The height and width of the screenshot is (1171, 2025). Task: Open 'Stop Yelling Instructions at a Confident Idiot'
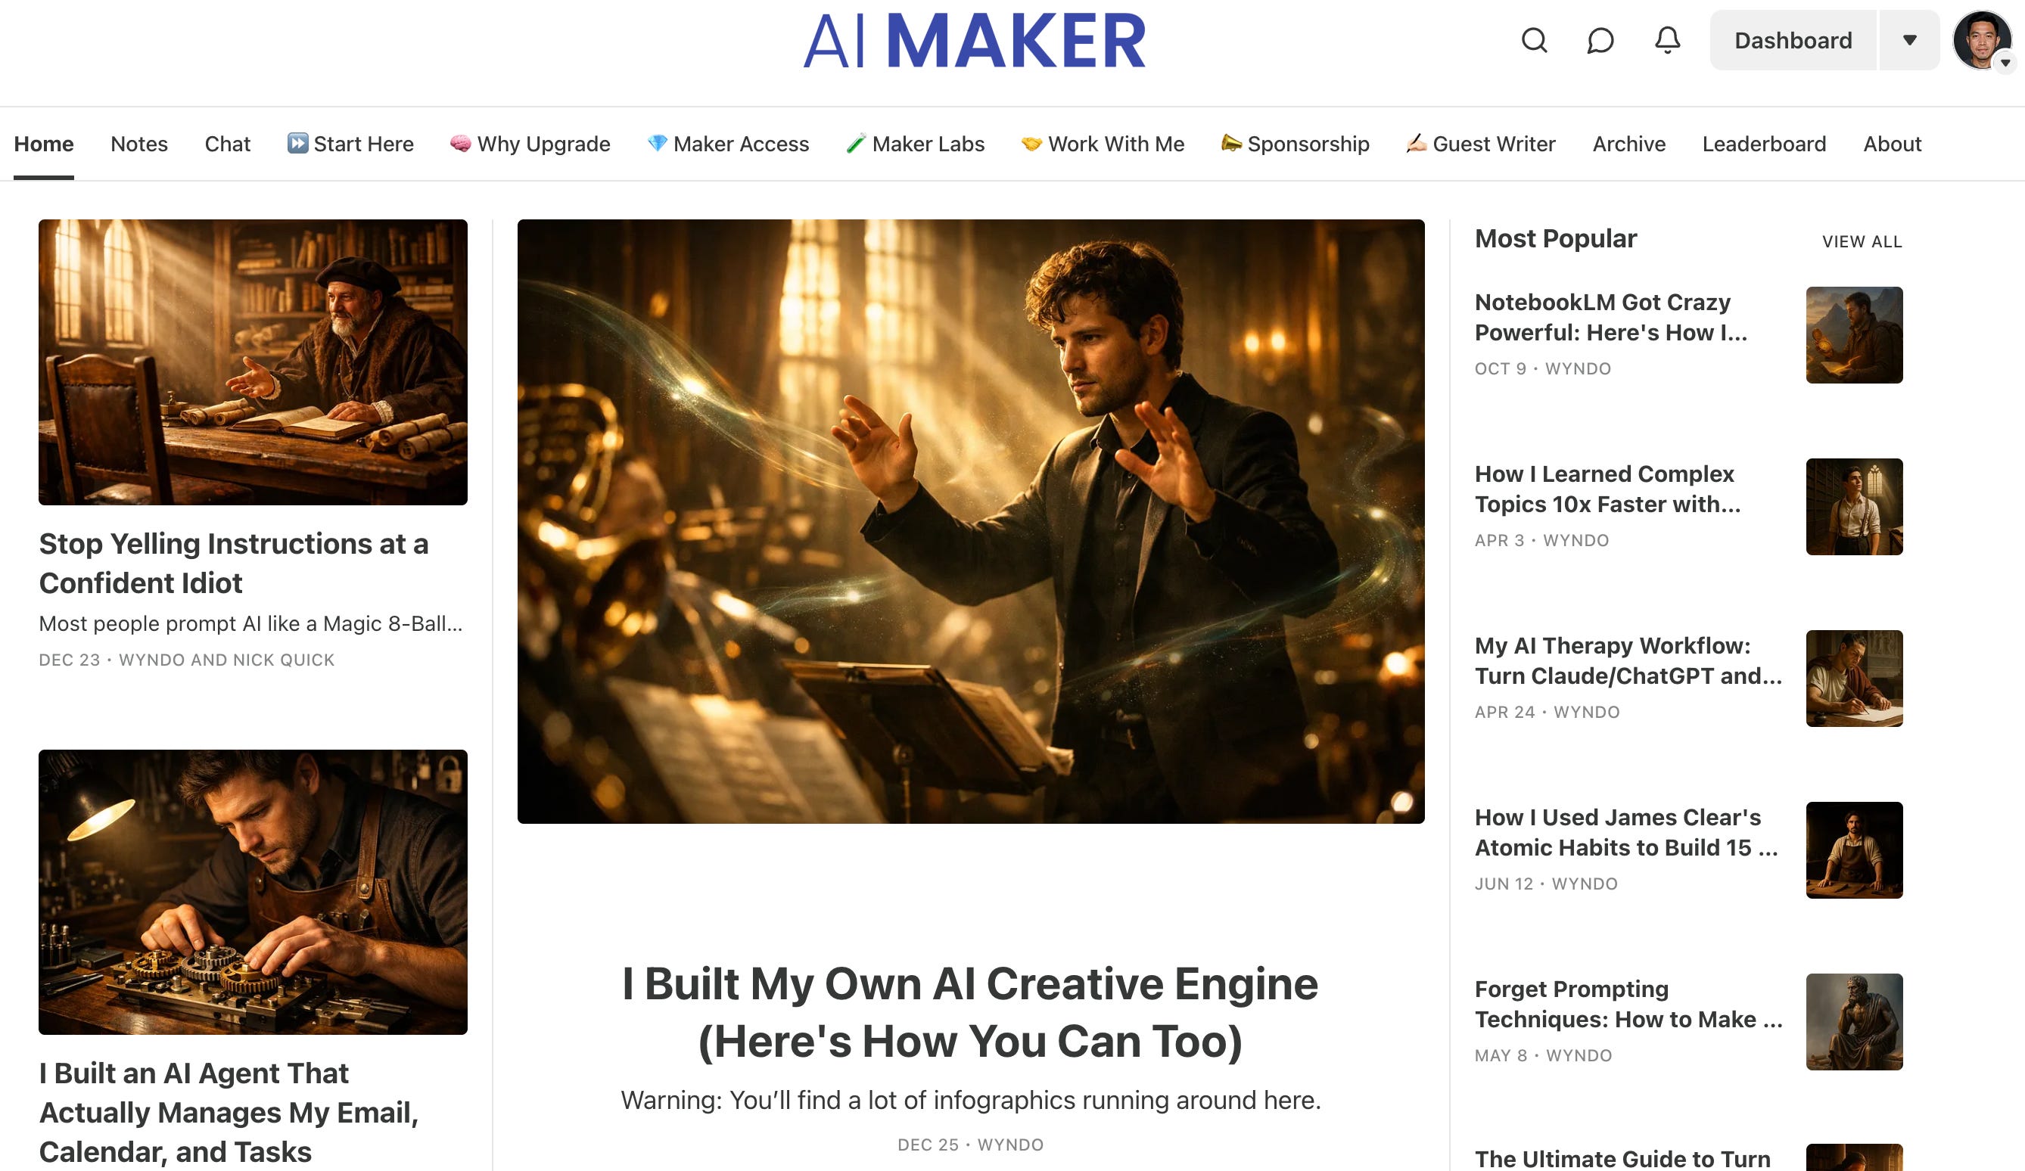tap(234, 563)
